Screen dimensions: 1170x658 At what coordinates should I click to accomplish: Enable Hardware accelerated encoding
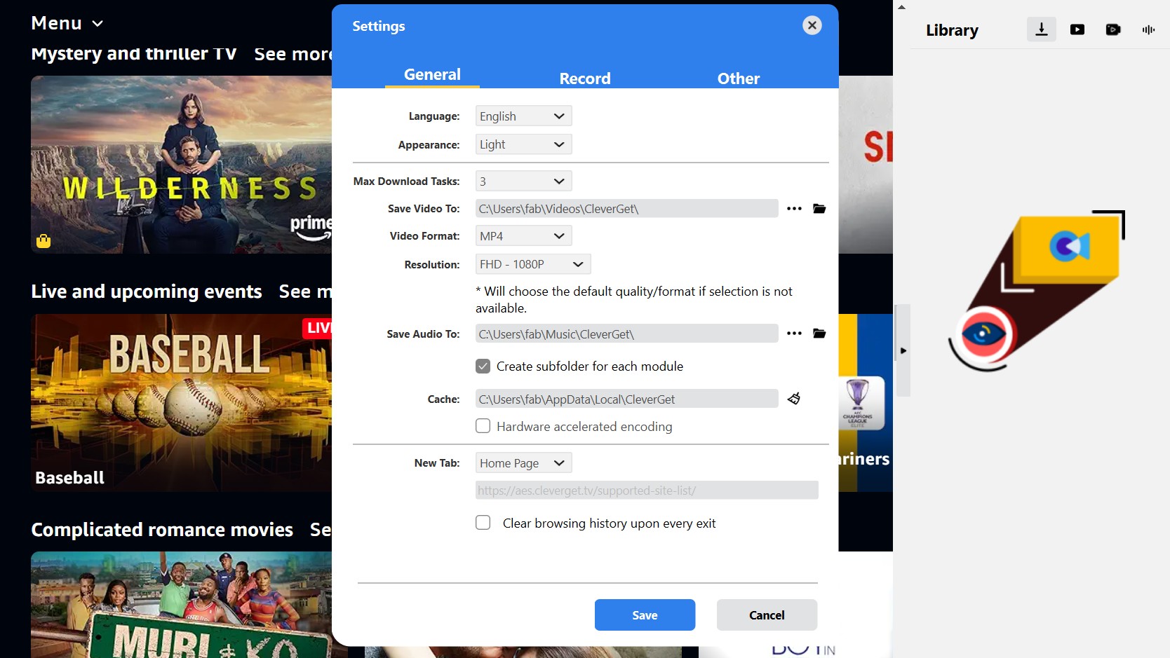[483, 426]
